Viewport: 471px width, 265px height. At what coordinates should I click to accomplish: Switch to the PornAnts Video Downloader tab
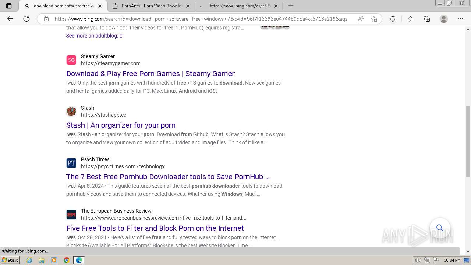(152, 6)
